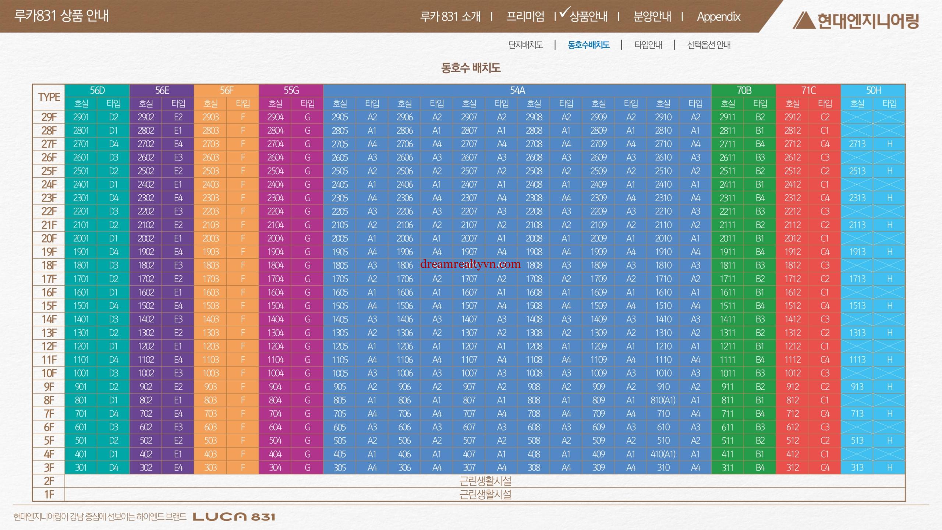The width and height of the screenshot is (942, 530).
Task: Click the dreamrealtyvn.com watermark link
Action: pyautogui.click(x=470, y=264)
